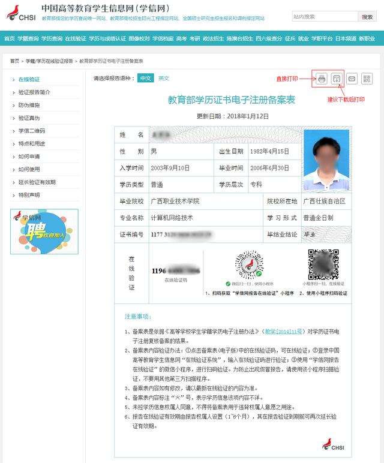Open 在线验证 in the top navigation bar

pyautogui.click(x=76, y=38)
